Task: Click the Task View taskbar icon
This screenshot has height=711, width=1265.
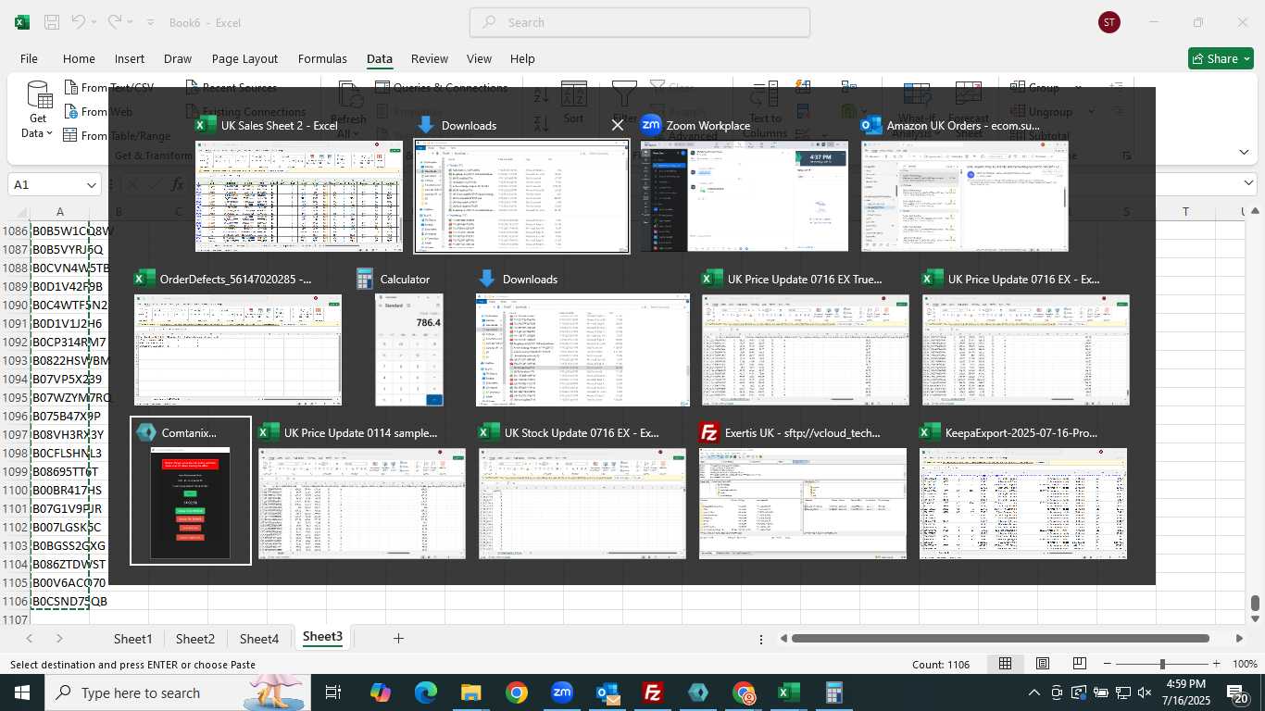Action: tap(333, 692)
